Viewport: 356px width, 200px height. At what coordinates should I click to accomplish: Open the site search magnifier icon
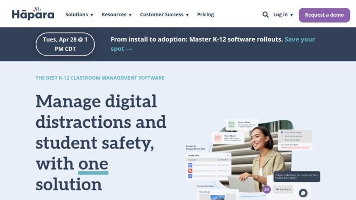(x=266, y=15)
